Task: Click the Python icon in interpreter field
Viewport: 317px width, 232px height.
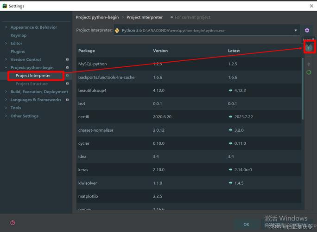Action: click(x=117, y=31)
